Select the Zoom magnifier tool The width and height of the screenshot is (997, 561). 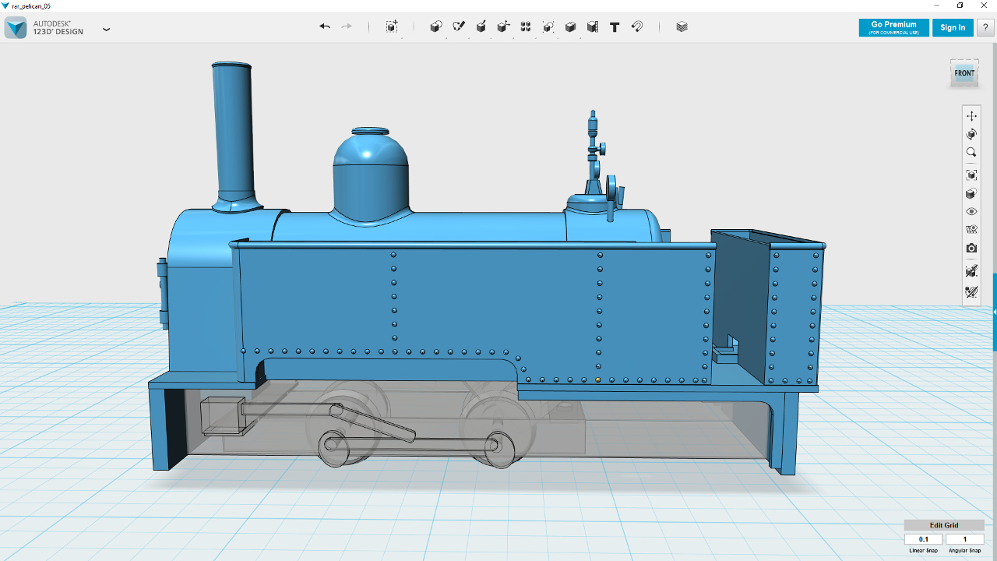971,153
